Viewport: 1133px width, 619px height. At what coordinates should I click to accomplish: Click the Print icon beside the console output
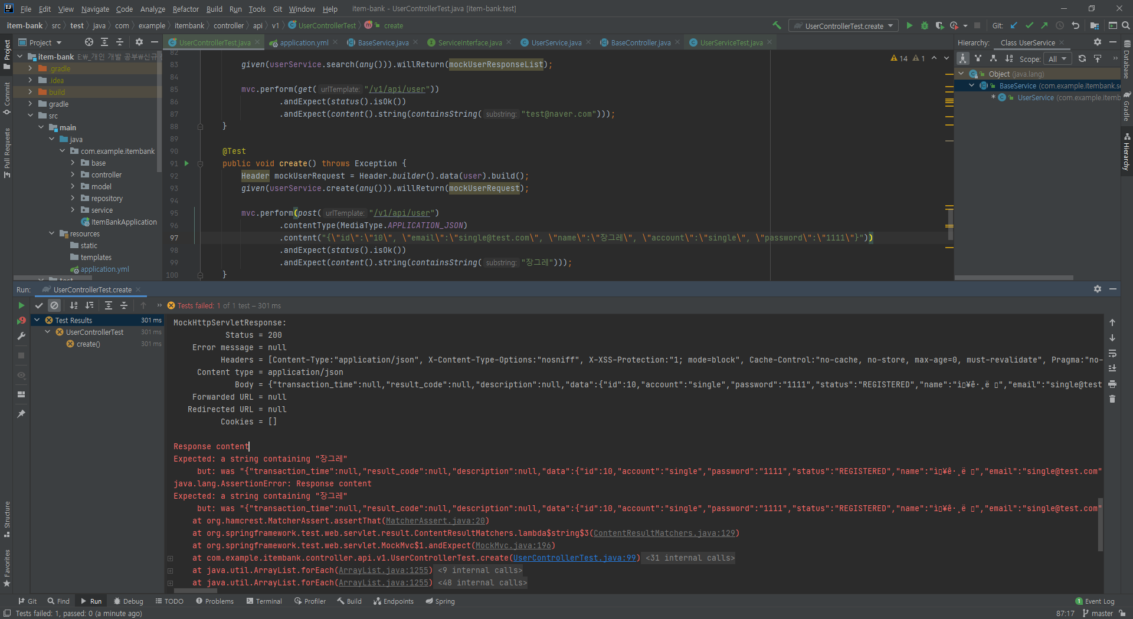point(1112,384)
